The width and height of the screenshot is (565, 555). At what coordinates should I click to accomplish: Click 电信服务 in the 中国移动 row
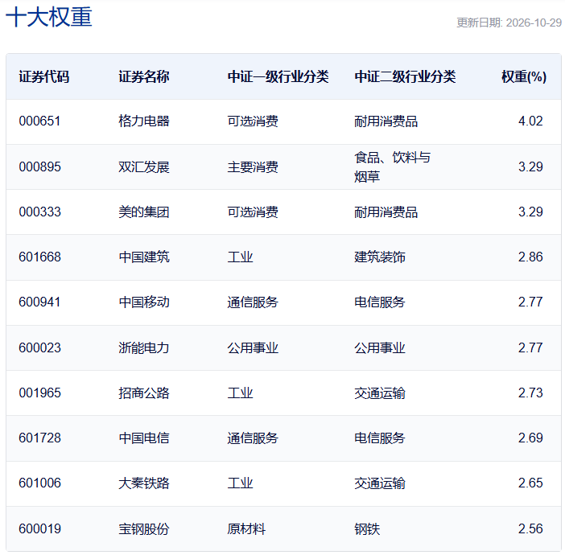click(380, 302)
